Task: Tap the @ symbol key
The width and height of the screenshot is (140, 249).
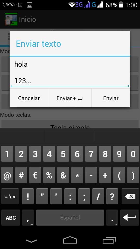Action: 7,175
